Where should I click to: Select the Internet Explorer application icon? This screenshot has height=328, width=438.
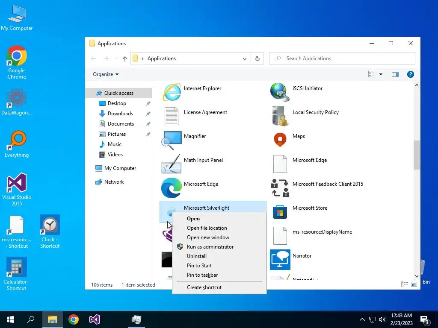coord(172,92)
